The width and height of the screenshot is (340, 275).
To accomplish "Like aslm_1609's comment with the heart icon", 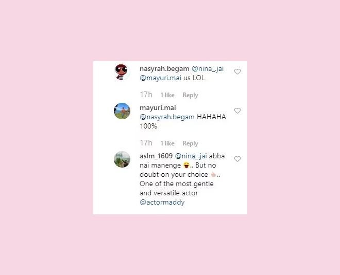I will (237, 159).
